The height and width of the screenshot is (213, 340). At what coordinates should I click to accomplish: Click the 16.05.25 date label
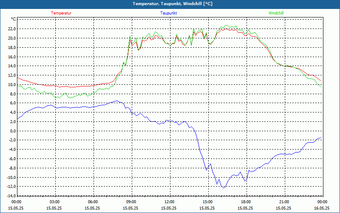coord(322,208)
